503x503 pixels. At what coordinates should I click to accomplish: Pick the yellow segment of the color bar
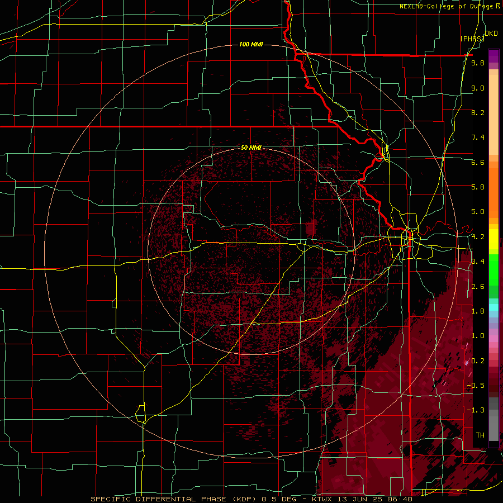[x=493, y=239]
